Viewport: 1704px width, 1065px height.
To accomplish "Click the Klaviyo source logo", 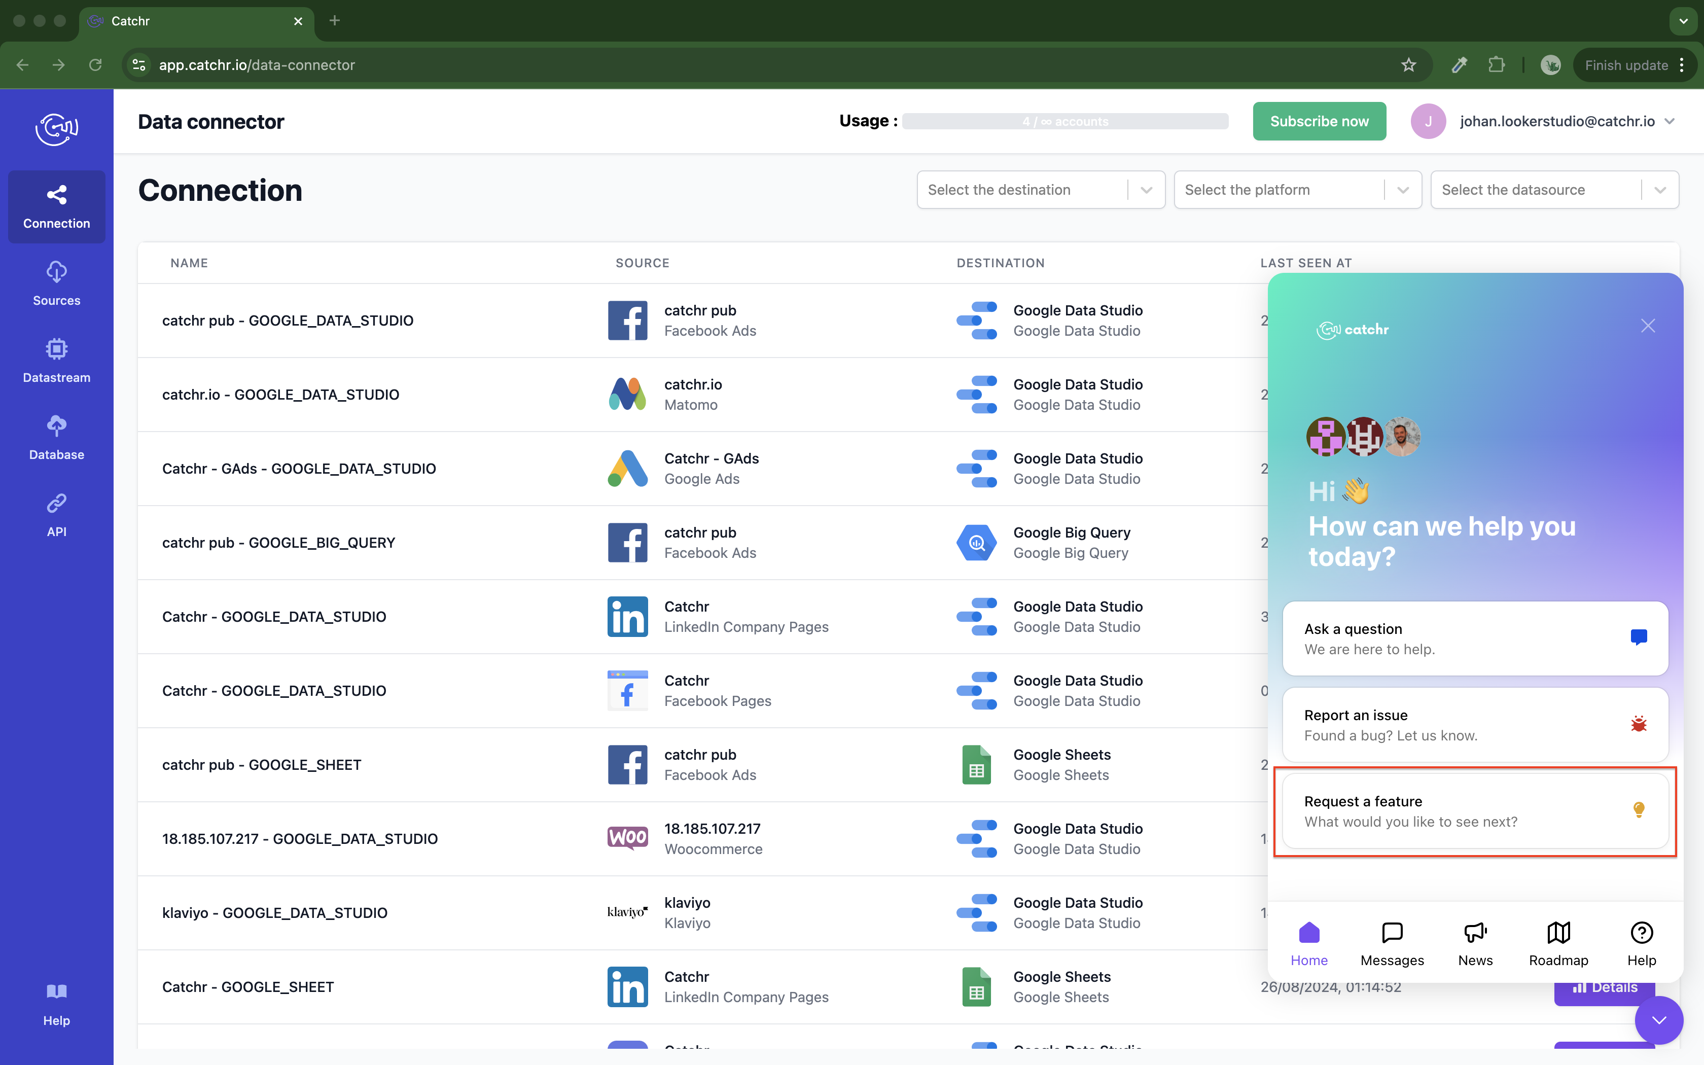I will click(x=627, y=912).
